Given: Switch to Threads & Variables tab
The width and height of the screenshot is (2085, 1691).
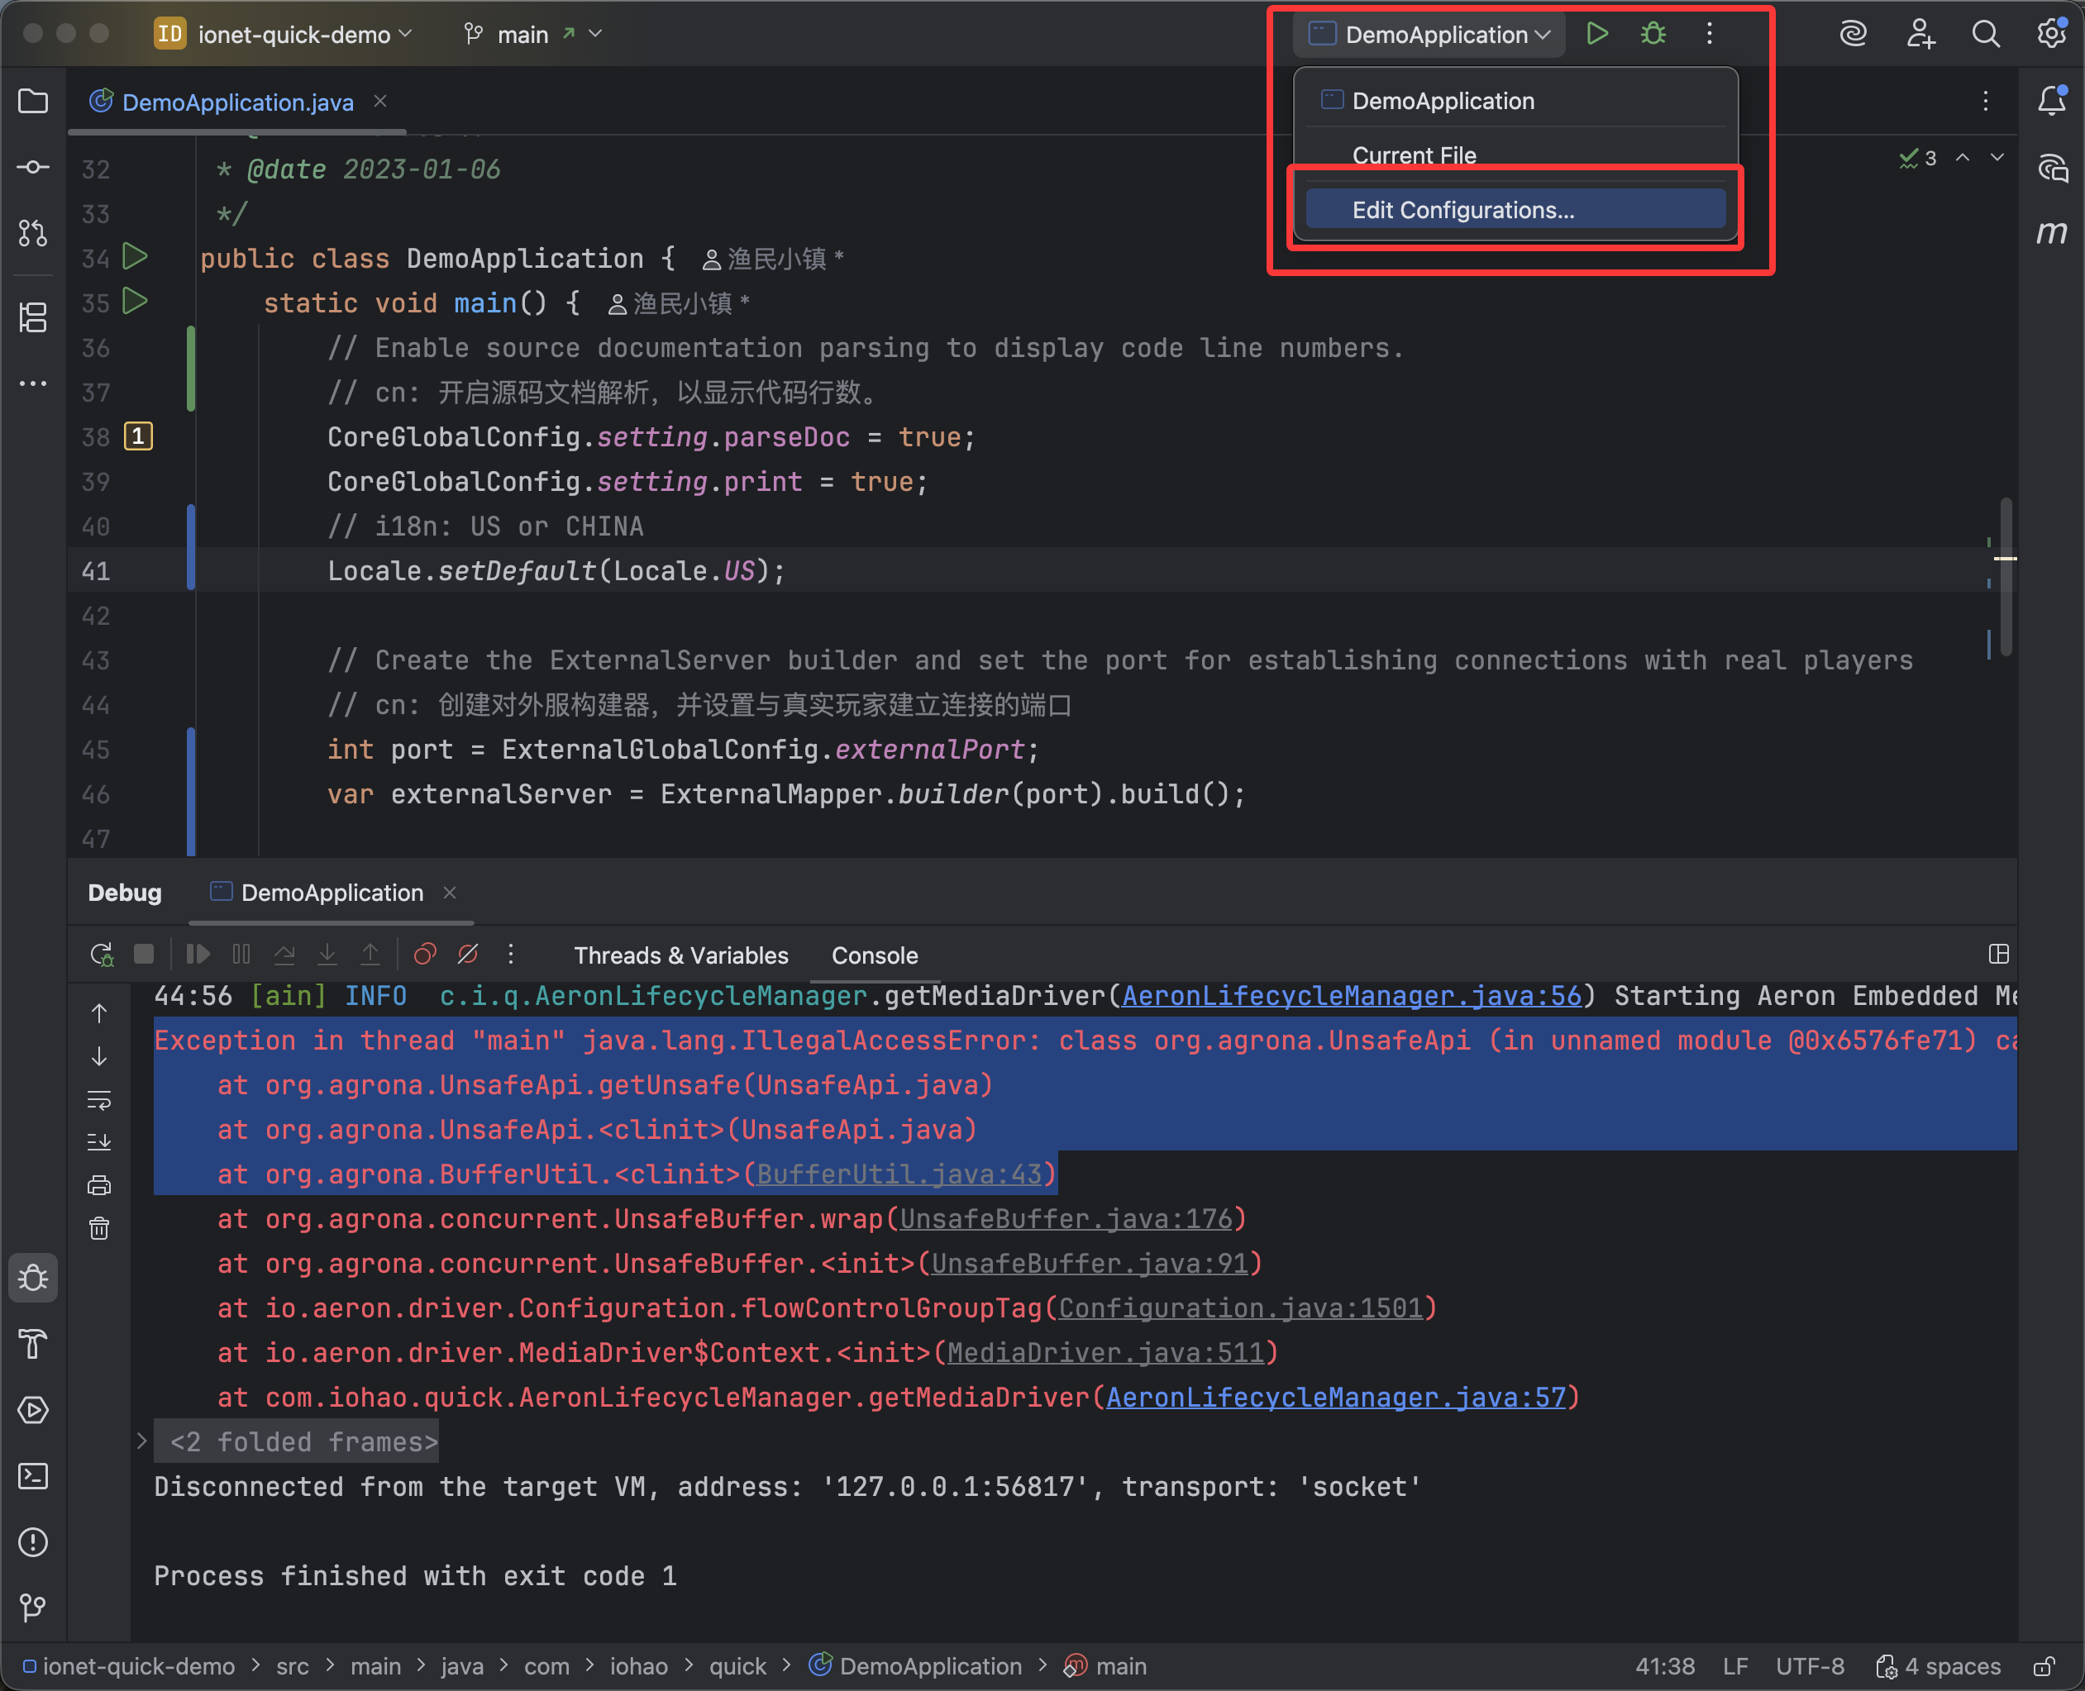Looking at the screenshot, I should point(680,955).
